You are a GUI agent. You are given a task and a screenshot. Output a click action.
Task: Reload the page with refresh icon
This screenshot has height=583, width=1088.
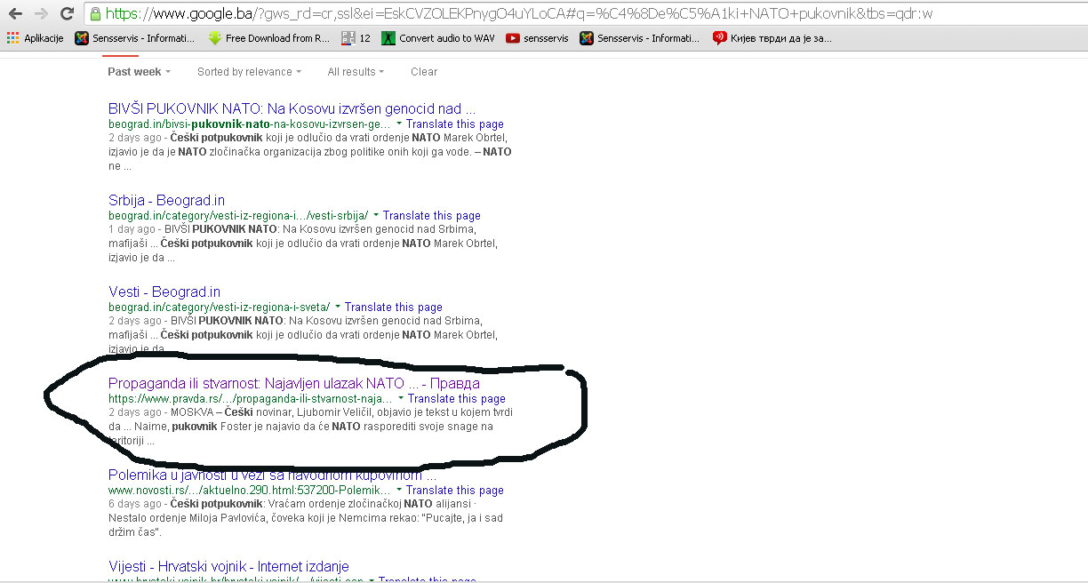coord(67,13)
